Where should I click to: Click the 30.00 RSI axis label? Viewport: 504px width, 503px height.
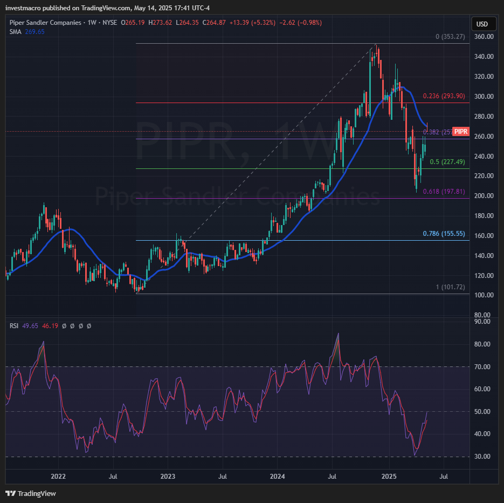[x=482, y=457]
